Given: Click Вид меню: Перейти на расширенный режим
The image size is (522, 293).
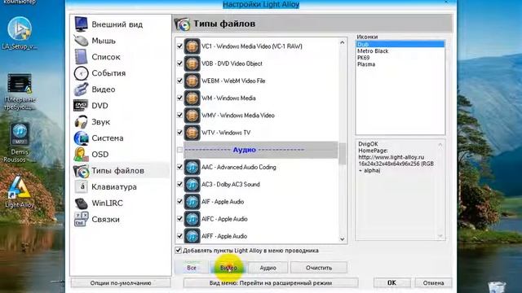Looking at the screenshot, I should tap(271, 283).
